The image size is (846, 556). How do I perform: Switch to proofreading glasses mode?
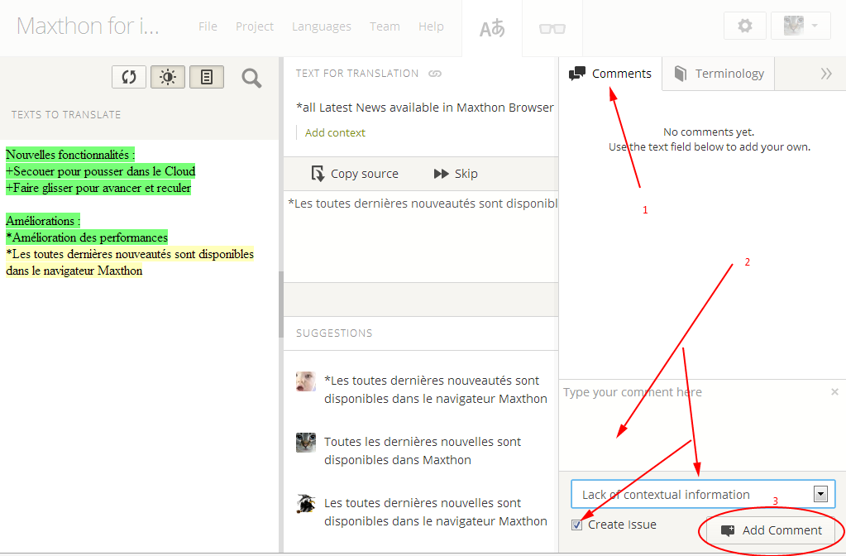[x=552, y=28]
